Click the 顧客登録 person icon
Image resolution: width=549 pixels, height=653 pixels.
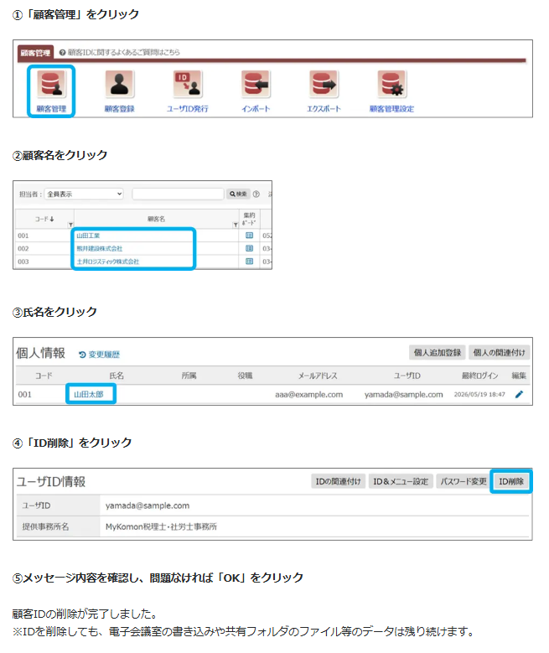tap(119, 84)
